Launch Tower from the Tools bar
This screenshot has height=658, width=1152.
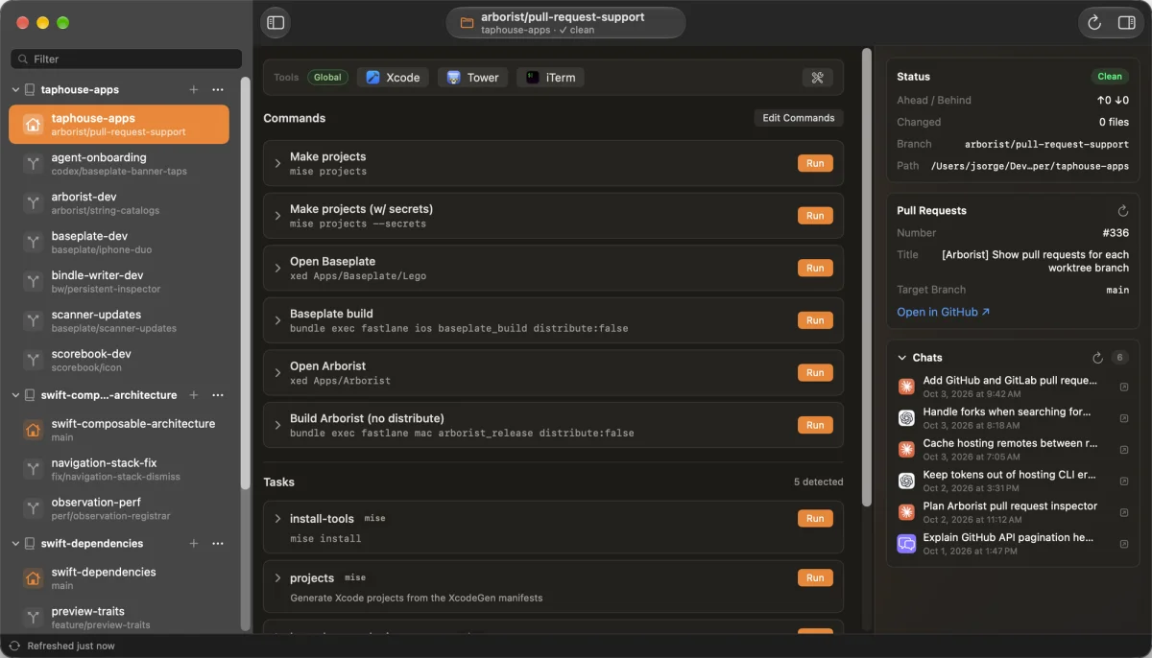pos(473,78)
